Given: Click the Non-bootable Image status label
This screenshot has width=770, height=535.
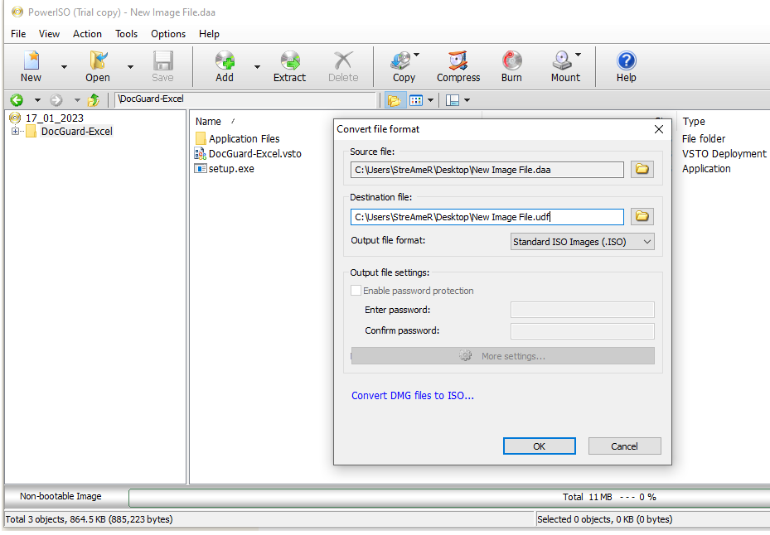Looking at the screenshot, I should [x=61, y=496].
